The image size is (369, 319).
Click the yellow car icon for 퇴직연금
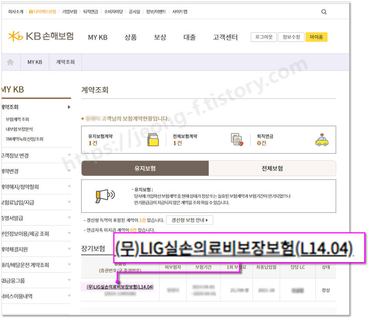[322, 140]
